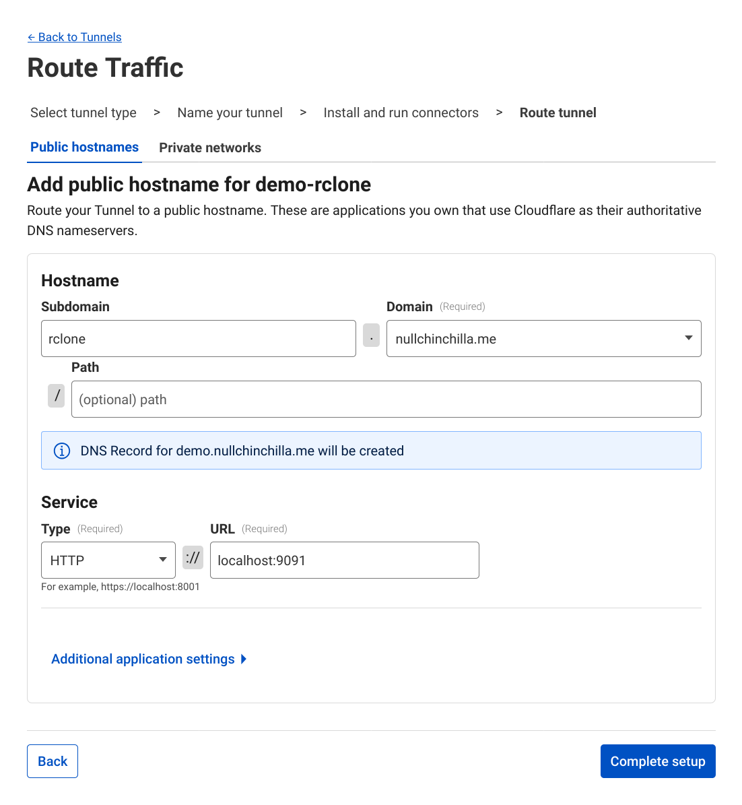
Task: Click the Install and run connectors step
Action: (401, 113)
